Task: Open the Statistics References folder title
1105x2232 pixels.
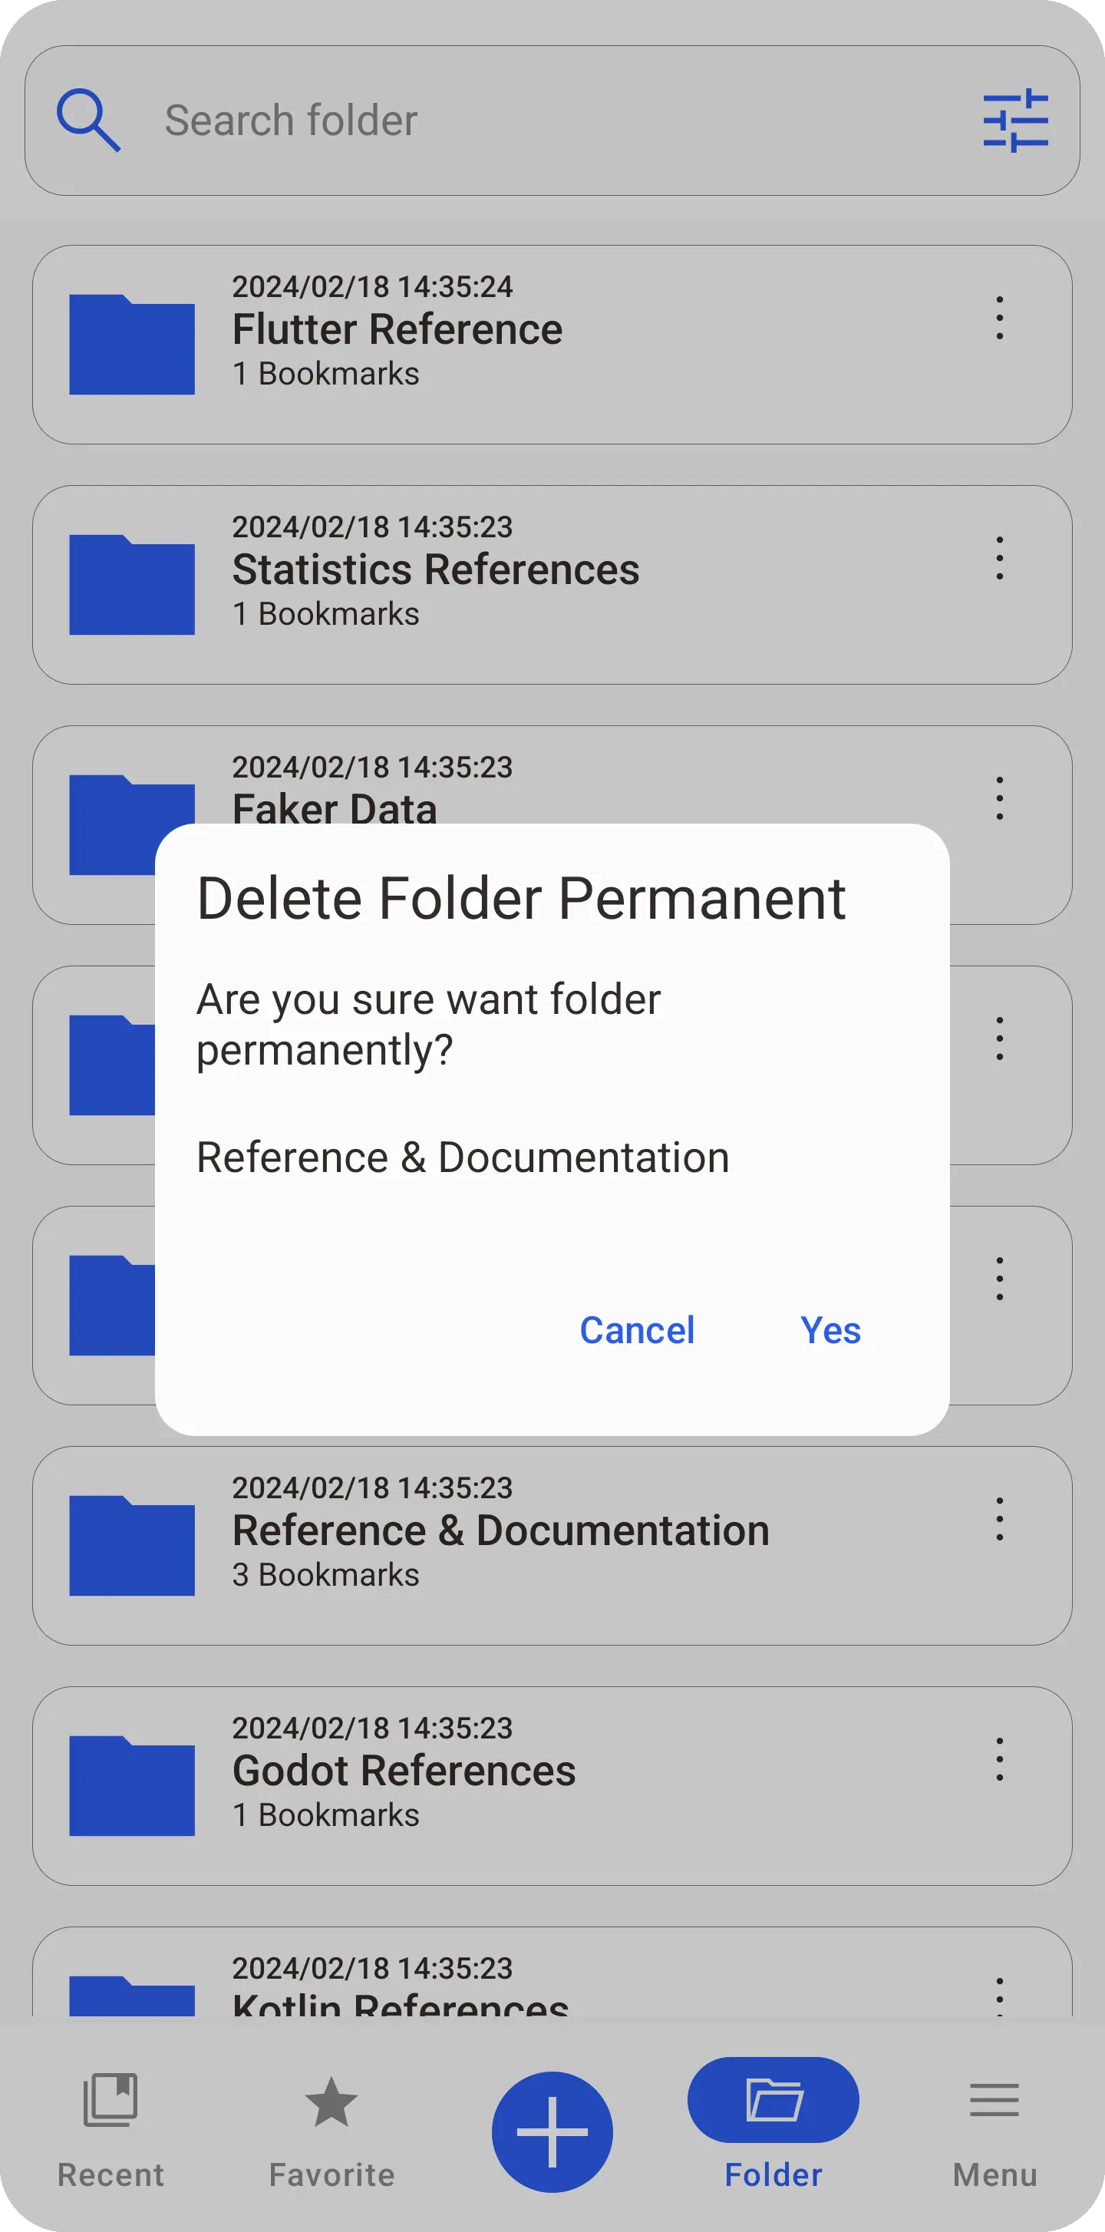Action: (x=436, y=570)
